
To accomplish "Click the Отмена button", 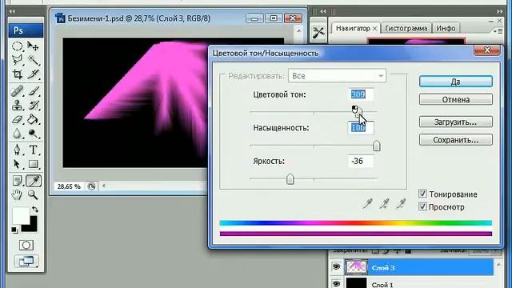I will point(456,99).
